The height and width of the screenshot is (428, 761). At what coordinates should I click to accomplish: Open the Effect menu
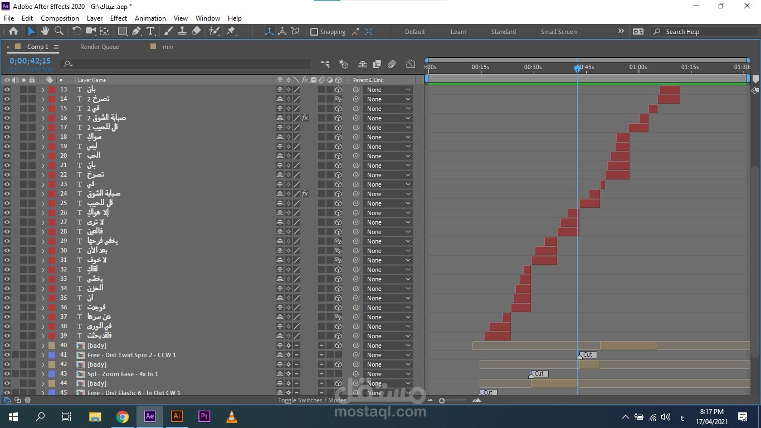click(x=119, y=18)
